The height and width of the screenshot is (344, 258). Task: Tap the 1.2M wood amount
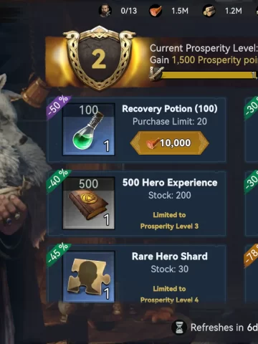[234, 11]
